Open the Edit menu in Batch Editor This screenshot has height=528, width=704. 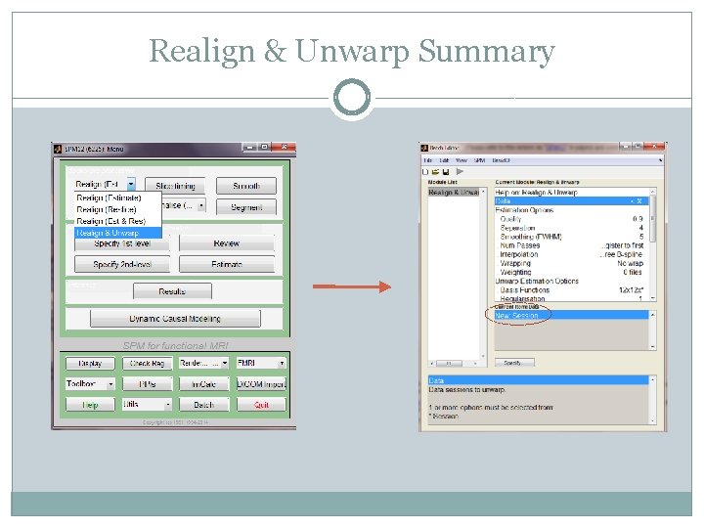(444, 160)
